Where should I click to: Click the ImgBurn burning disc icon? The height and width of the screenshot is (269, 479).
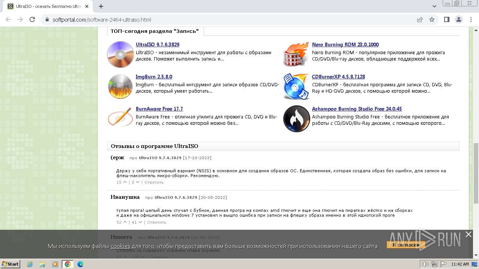pos(120,87)
